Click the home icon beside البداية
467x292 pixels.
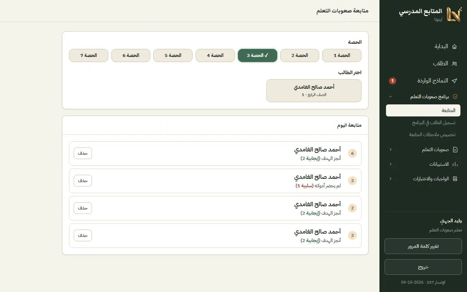point(455,46)
